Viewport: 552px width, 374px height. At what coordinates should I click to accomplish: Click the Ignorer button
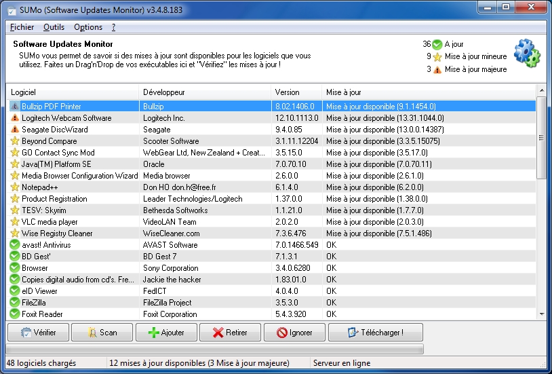pyautogui.click(x=295, y=333)
